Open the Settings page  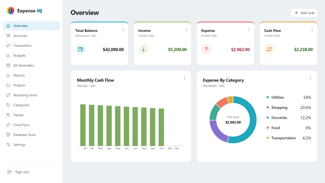[31, 145]
